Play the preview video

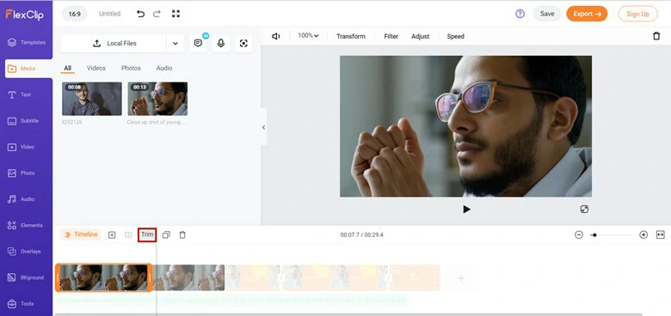(x=466, y=210)
